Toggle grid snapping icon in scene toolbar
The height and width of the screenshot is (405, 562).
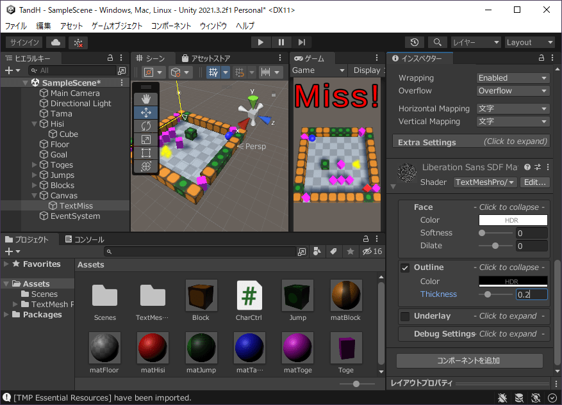coord(240,72)
